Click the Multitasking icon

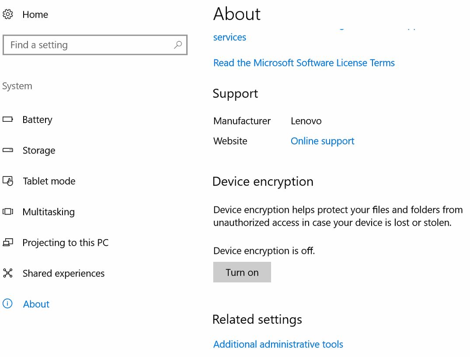[x=7, y=212]
